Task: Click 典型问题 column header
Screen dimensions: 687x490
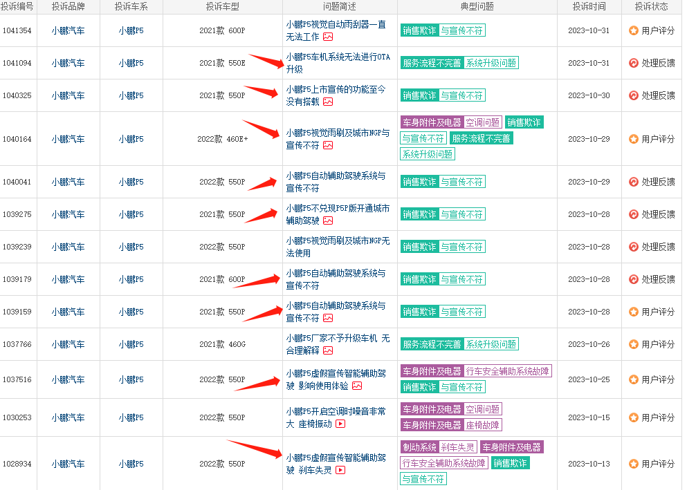Action: tap(477, 6)
